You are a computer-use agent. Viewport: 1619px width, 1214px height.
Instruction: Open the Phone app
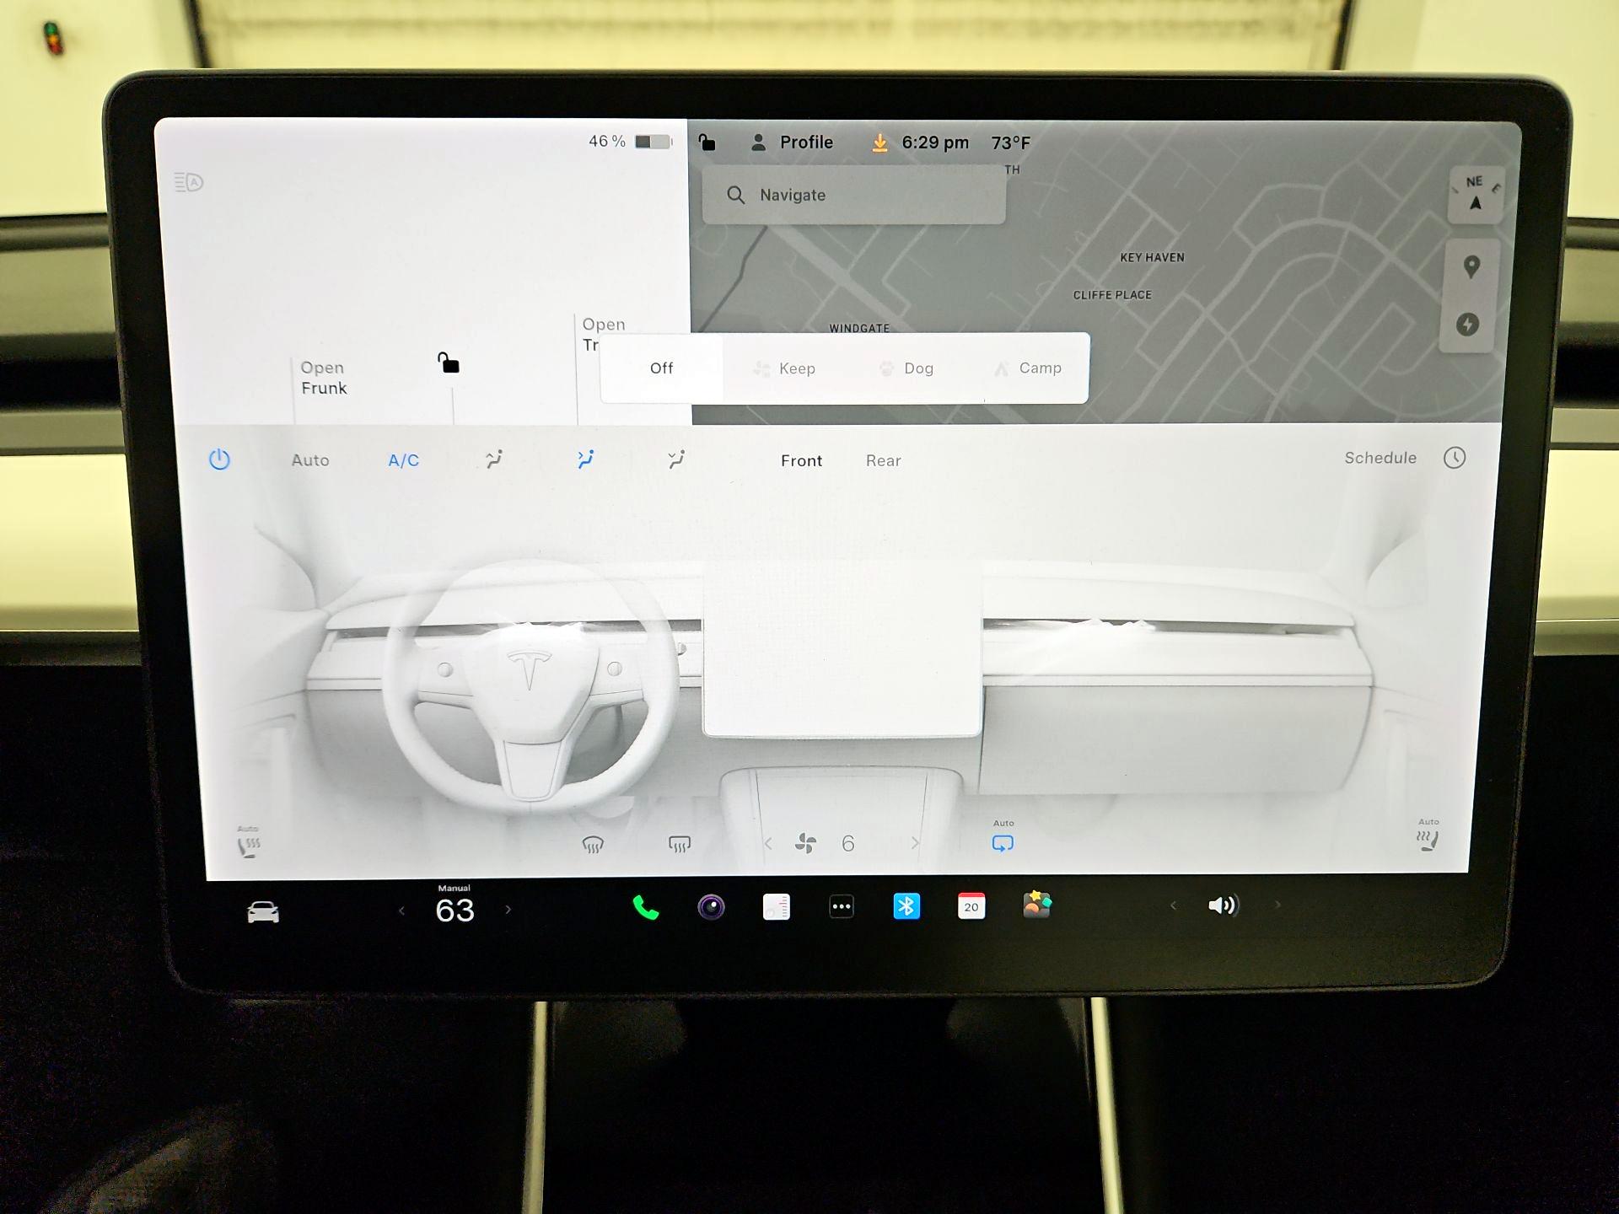click(646, 908)
